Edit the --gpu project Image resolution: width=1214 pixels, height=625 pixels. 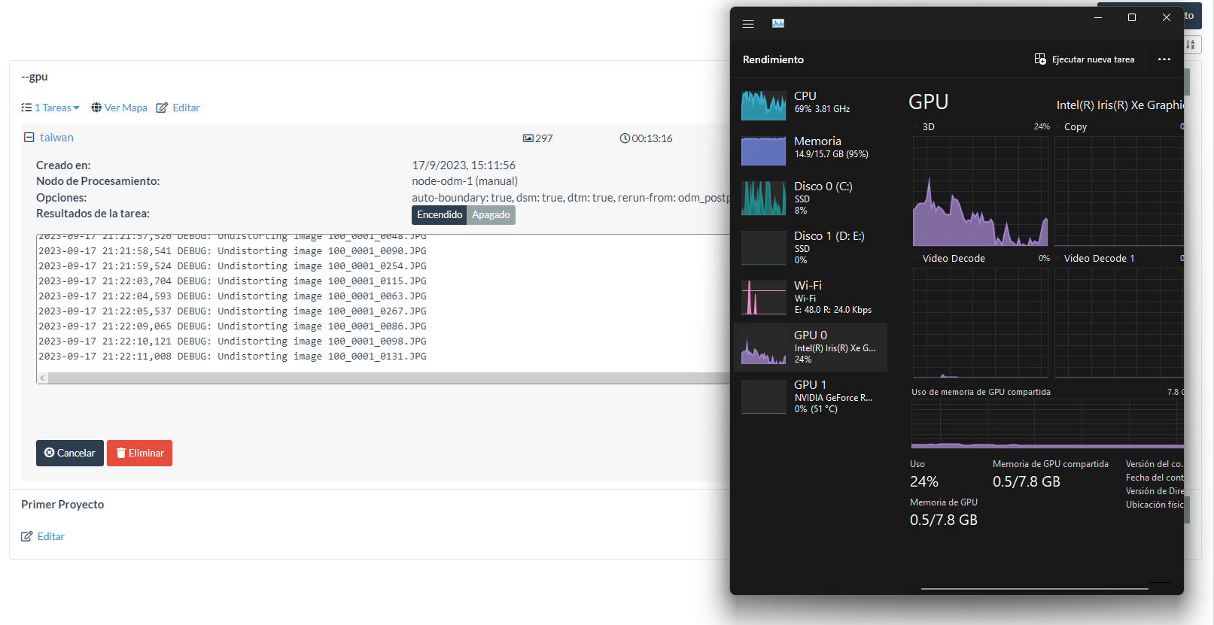[x=186, y=108]
